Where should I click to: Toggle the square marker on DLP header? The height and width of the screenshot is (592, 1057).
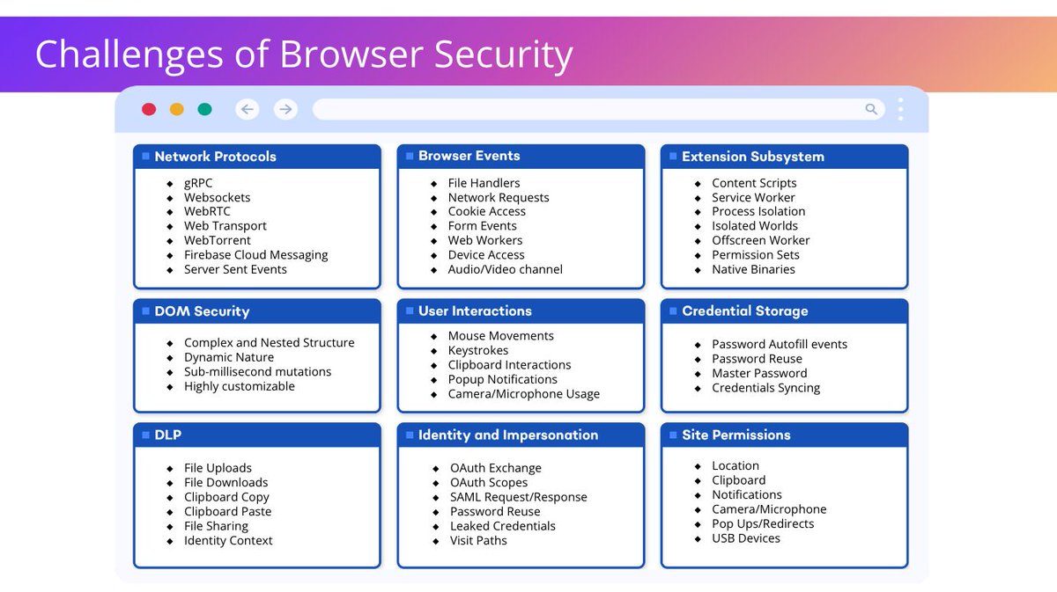point(145,435)
